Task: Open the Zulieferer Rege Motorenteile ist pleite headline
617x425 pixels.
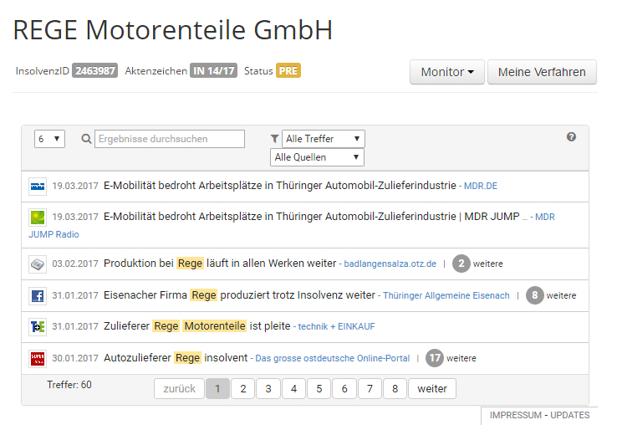Action: [x=197, y=326]
